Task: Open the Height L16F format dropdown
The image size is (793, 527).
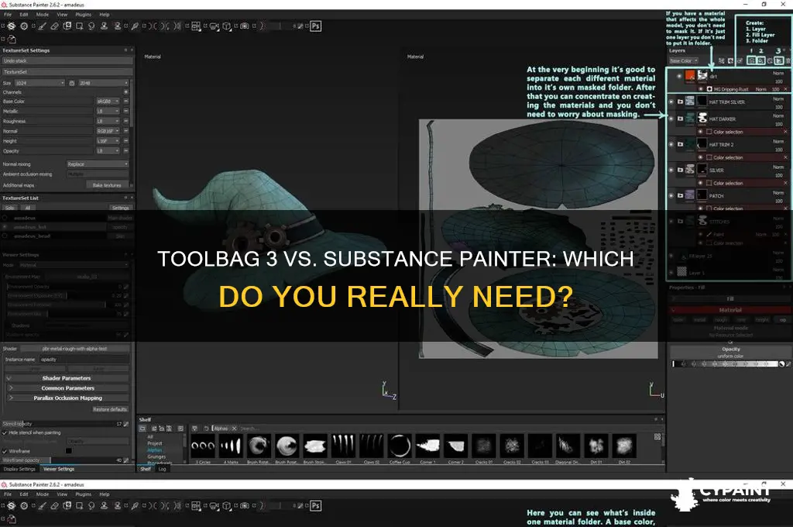Action: pos(108,141)
